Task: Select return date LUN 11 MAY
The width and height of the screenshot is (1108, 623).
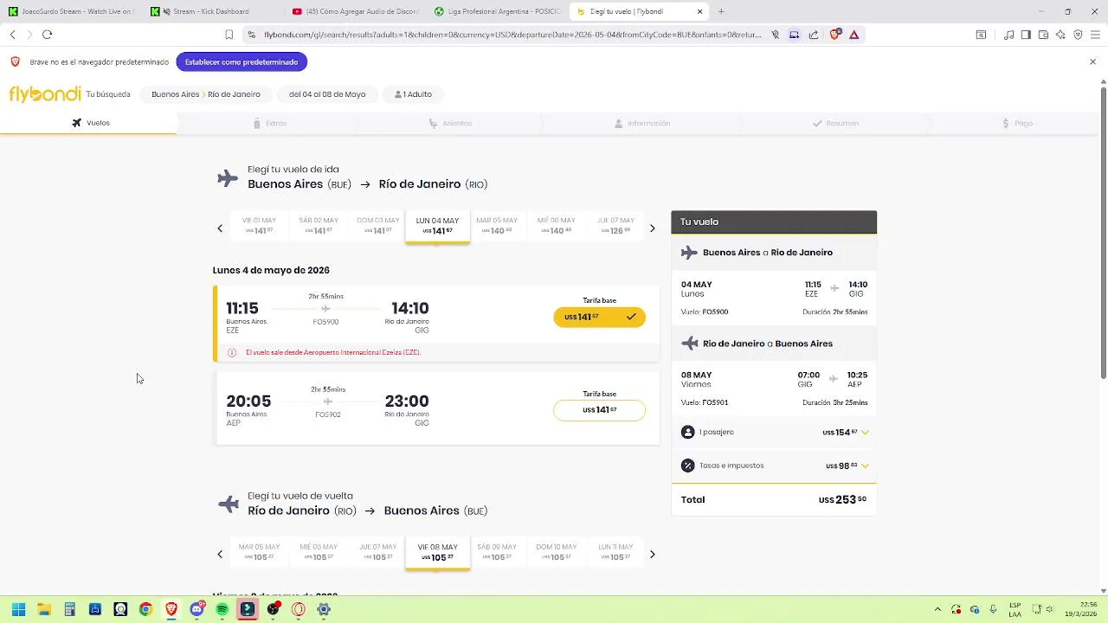Action: [x=615, y=552]
